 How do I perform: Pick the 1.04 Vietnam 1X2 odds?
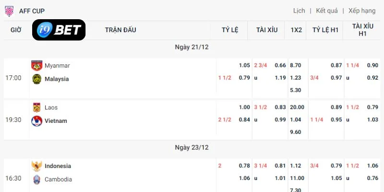click(x=295, y=120)
